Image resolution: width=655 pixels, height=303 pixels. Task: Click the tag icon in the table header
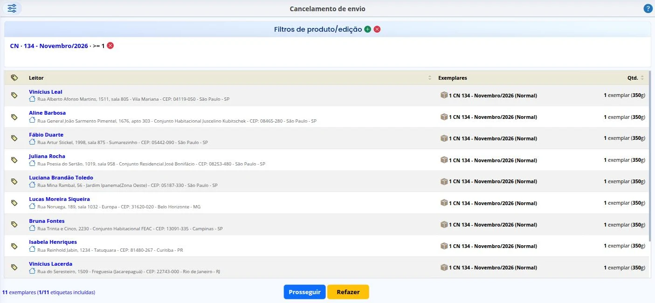click(14, 78)
